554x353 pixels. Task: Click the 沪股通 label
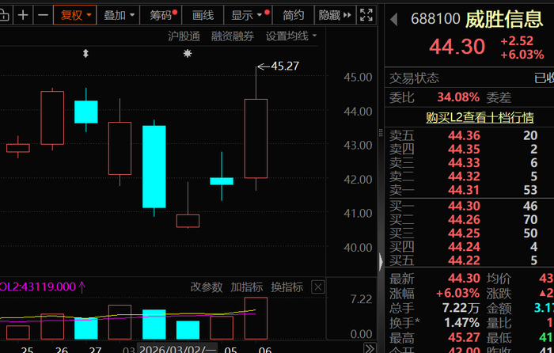[x=184, y=36]
